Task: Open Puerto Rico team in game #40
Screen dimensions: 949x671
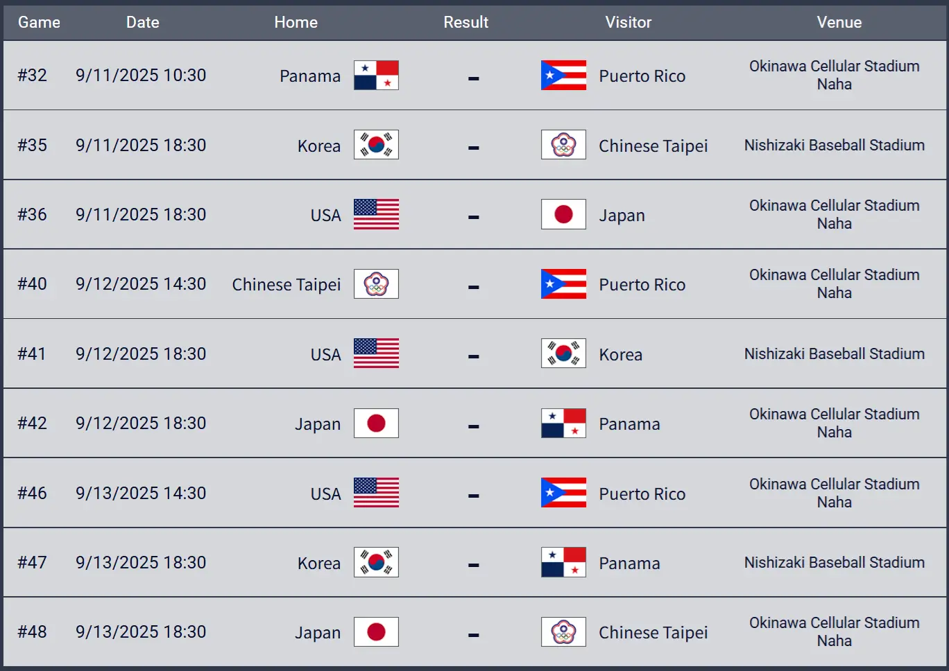Action: [x=642, y=285]
